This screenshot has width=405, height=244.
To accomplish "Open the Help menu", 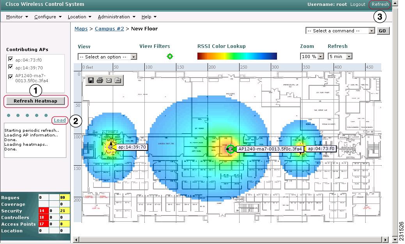I will click(x=149, y=17).
